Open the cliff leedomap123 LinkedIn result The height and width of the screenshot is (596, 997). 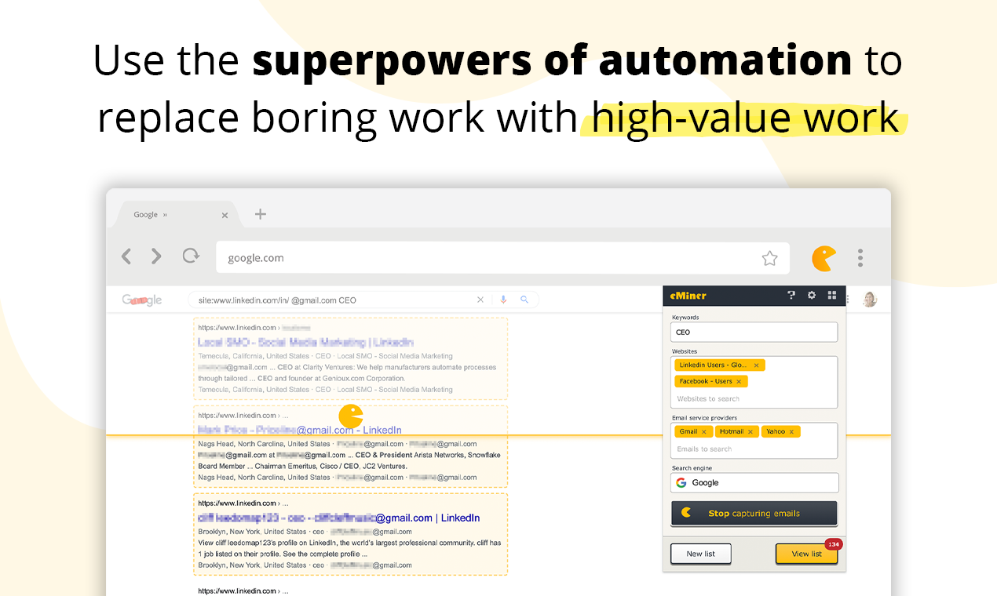point(338,518)
